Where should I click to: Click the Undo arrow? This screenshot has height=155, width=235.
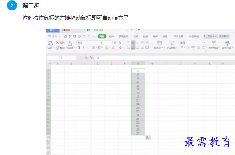click(x=84, y=36)
